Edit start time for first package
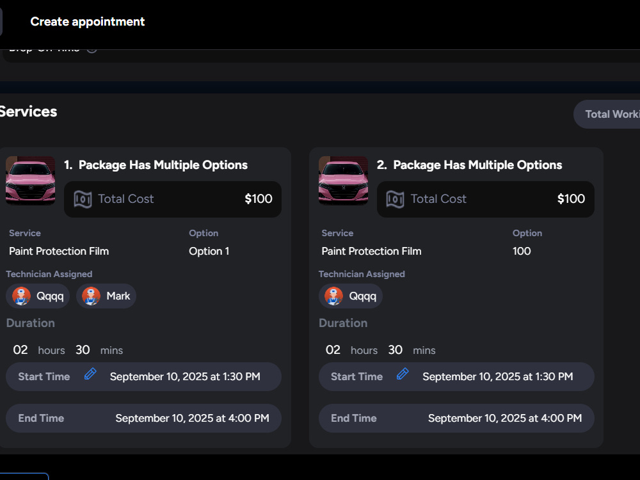640x480 pixels. coord(90,374)
